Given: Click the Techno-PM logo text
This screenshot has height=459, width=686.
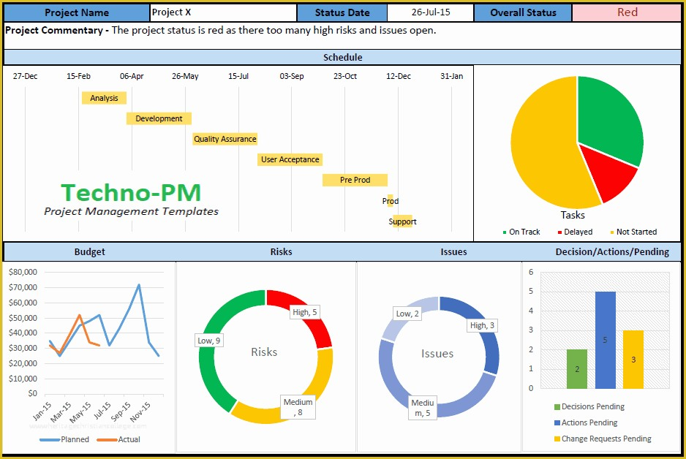Looking at the screenshot, I should (131, 194).
